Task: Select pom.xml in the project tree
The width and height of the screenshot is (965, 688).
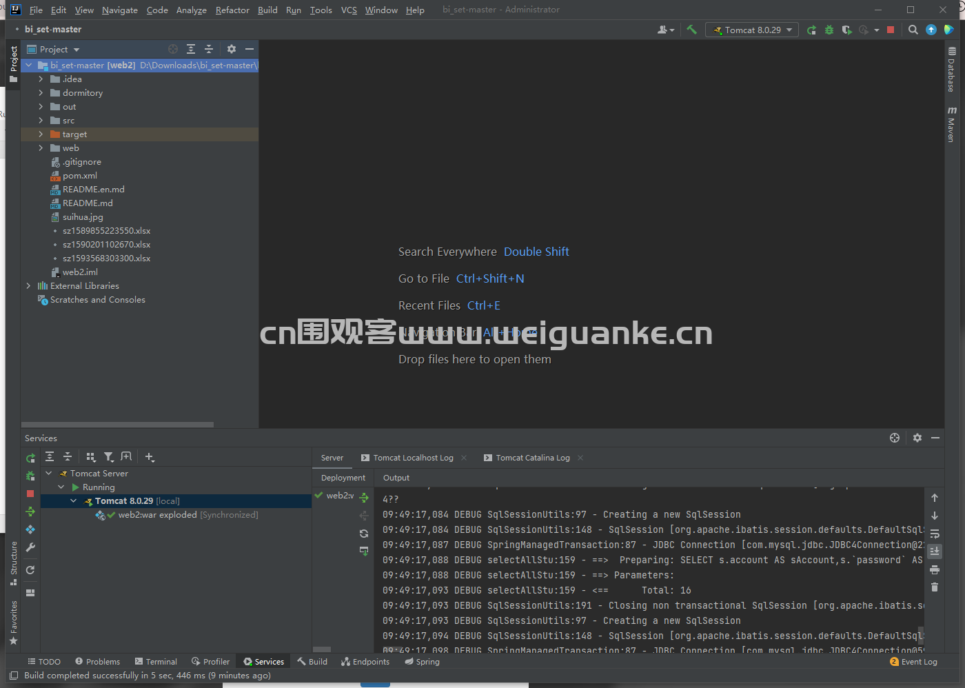Action: 80,175
